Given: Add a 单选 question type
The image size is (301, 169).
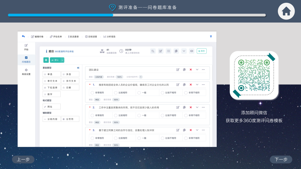Looking at the screenshot, I should point(52,74).
